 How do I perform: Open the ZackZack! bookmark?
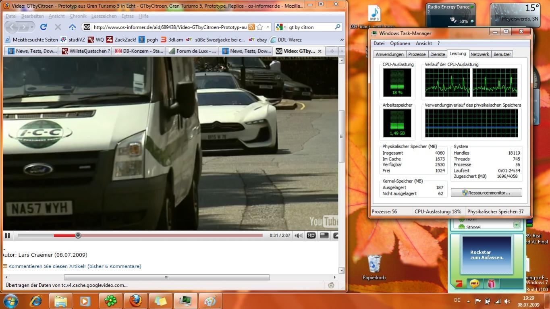pos(121,39)
